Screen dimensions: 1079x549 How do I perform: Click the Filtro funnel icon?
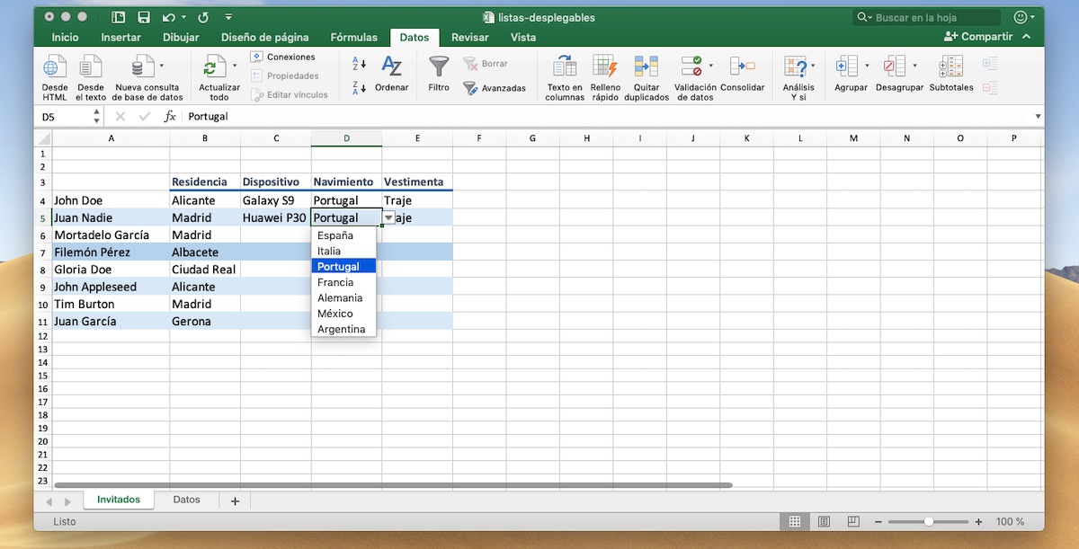(438, 67)
